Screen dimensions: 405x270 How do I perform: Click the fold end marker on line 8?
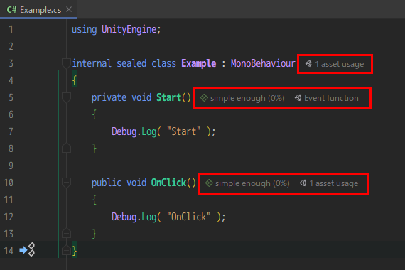pyautogui.click(x=66, y=148)
